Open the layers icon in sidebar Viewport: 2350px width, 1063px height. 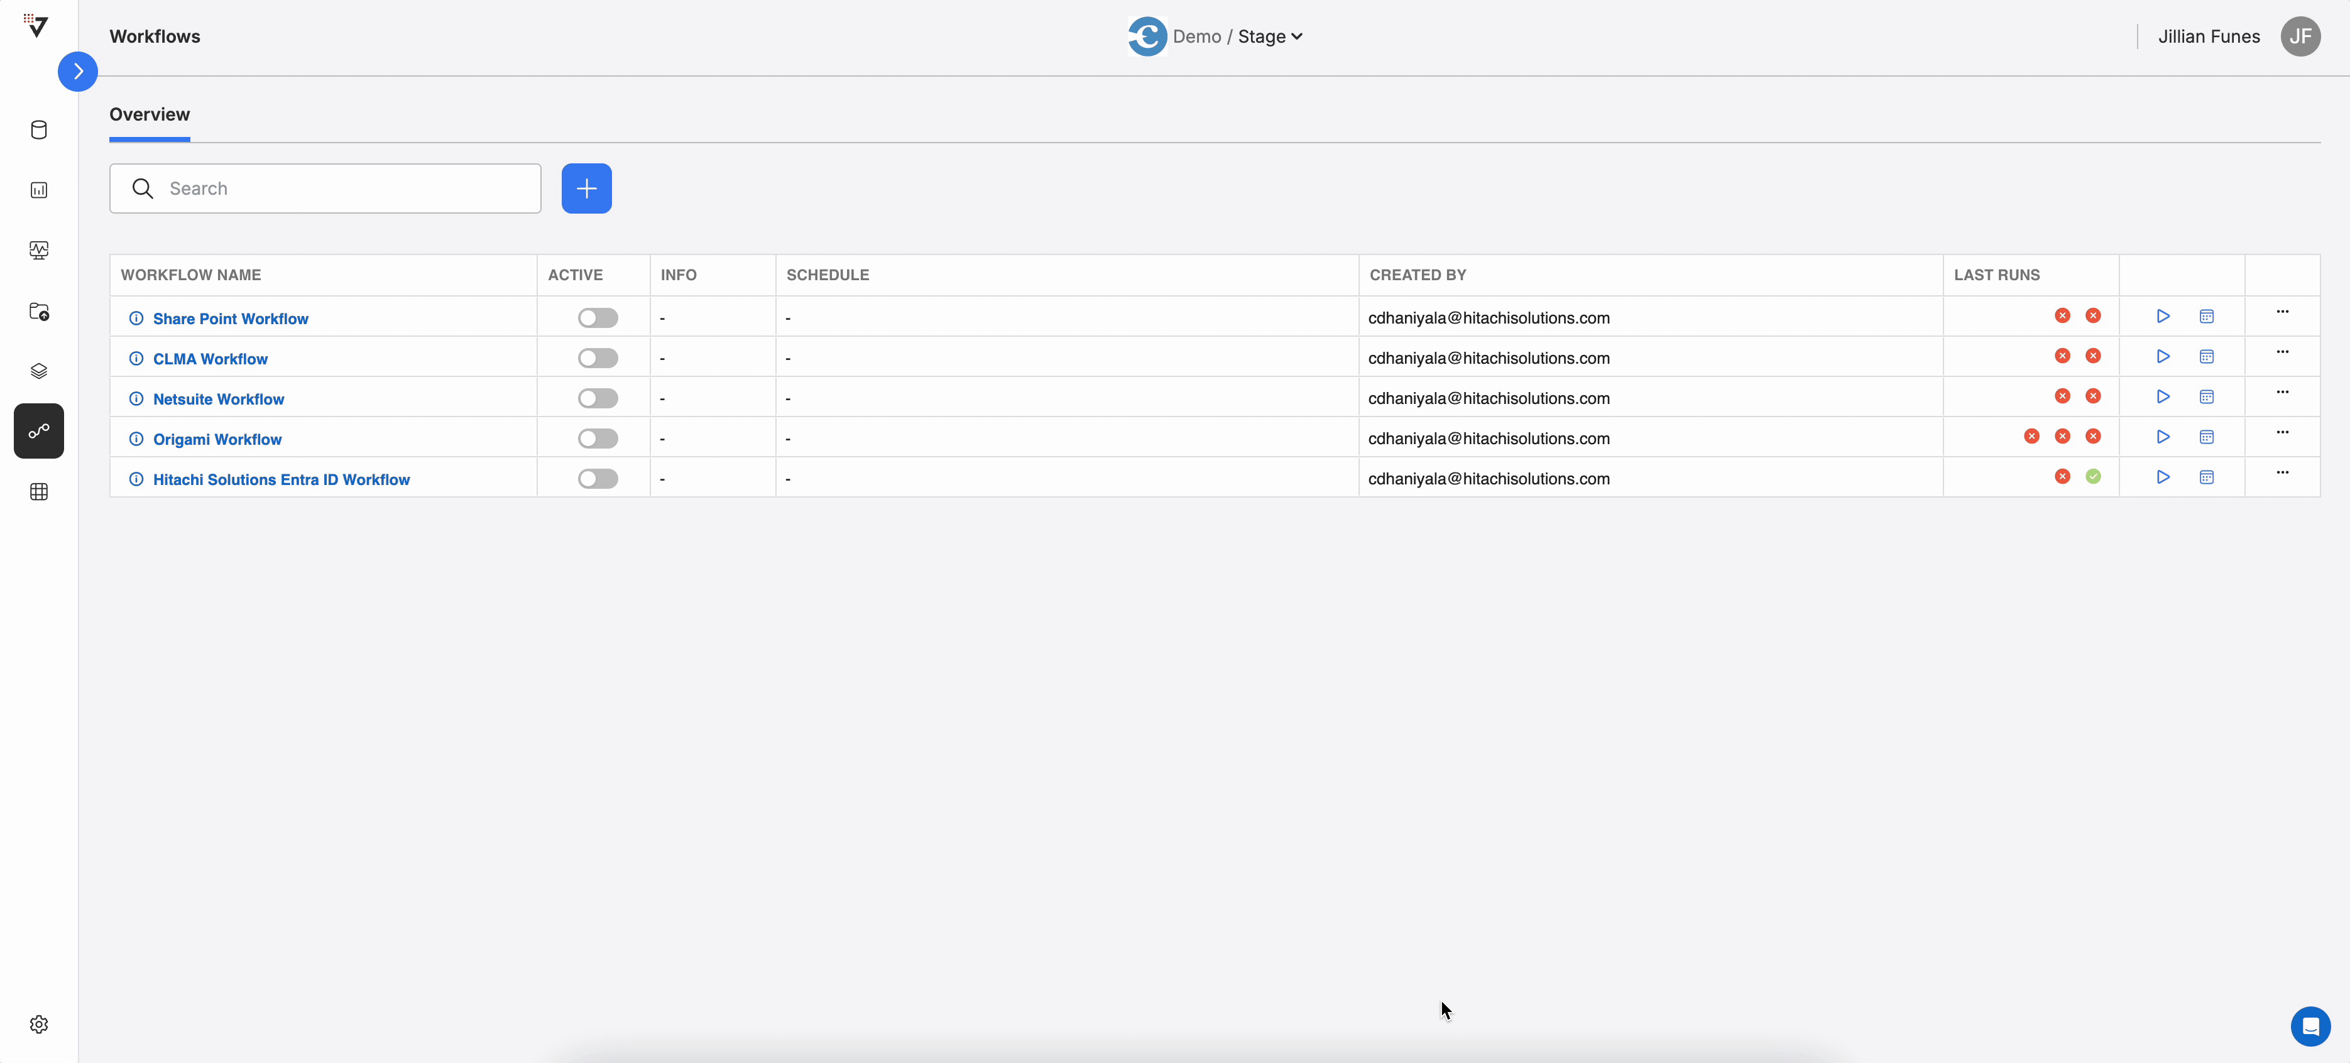tap(38, 371)
